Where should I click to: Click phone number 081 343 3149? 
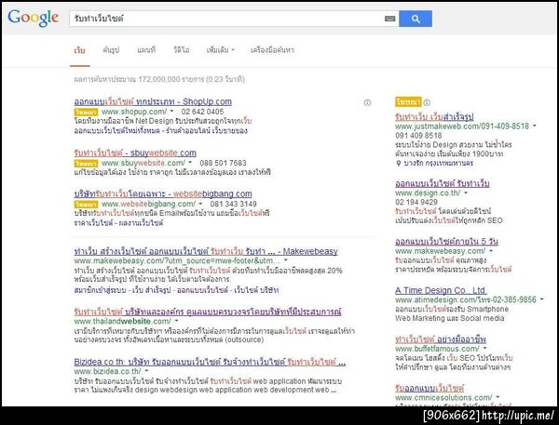tap(233, 204)
